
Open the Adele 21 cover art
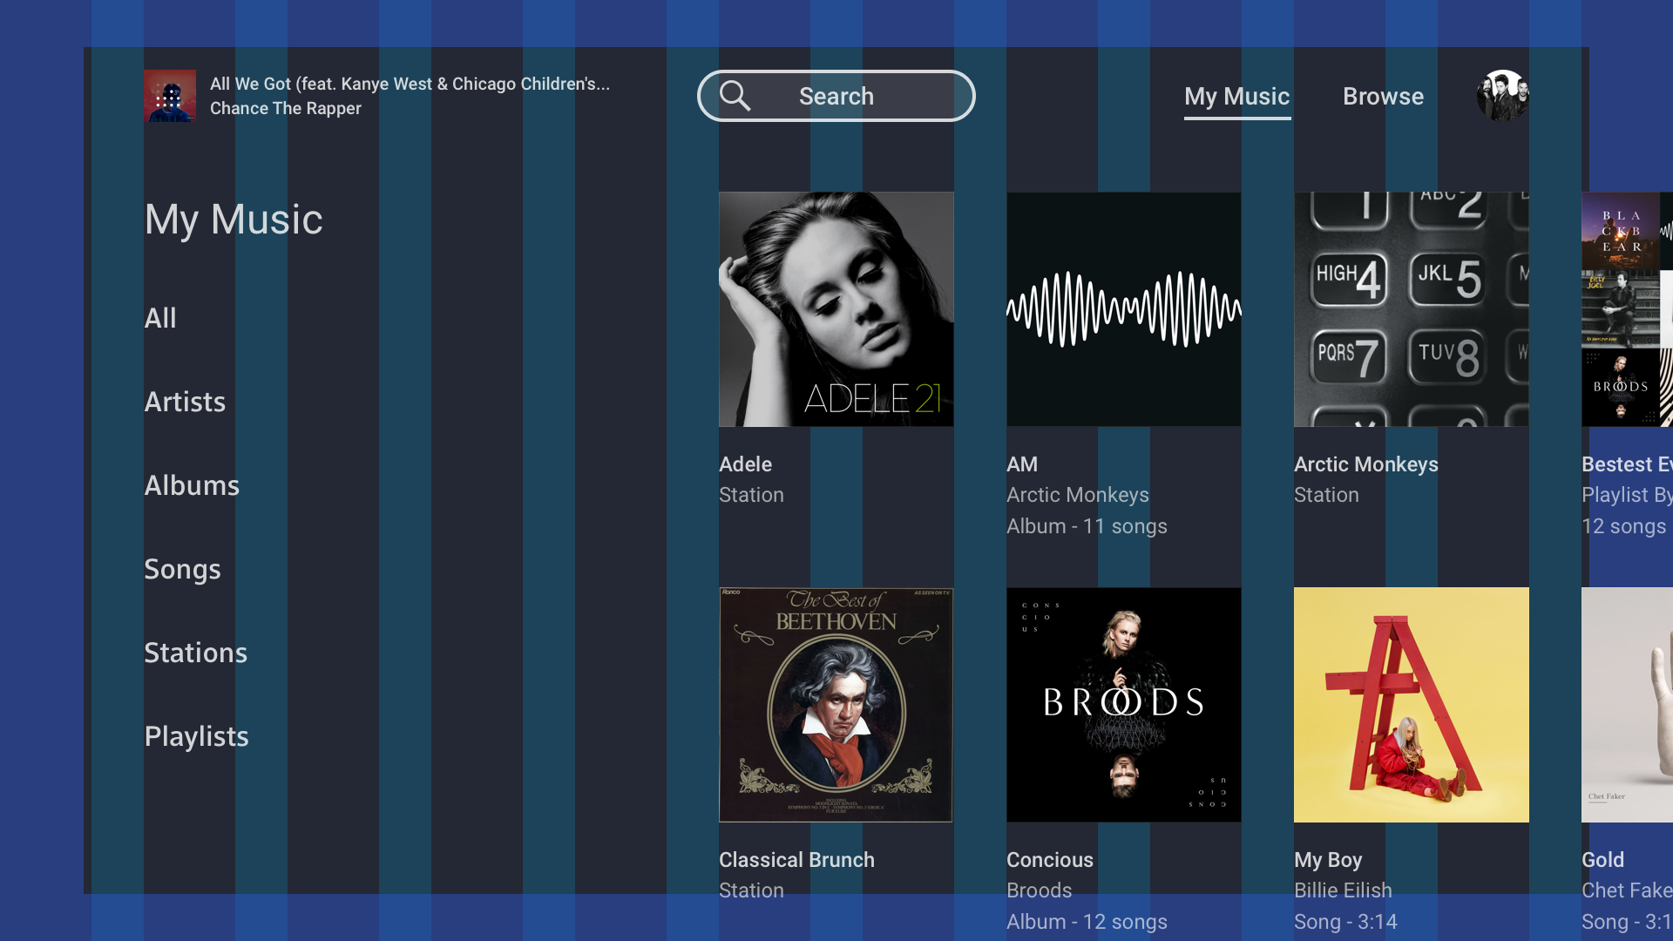coord(836,309)
